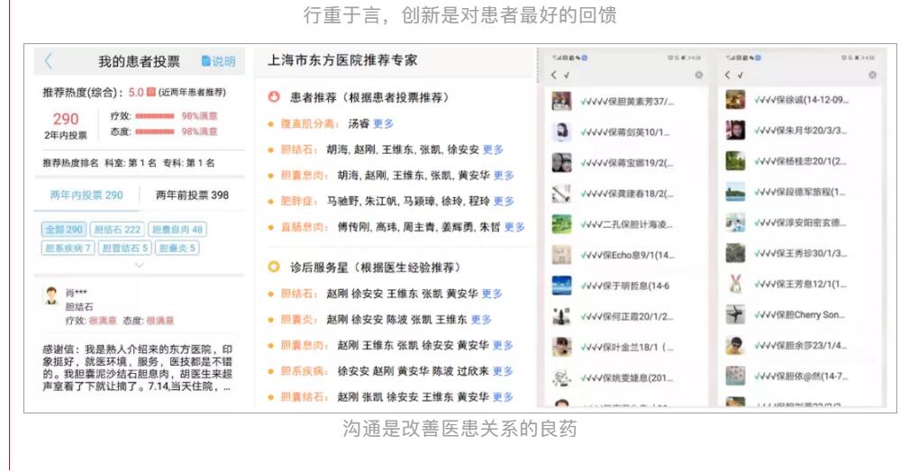Open chat row 保王秀珍30/1/3
Screen dimensions: 909x472
point(799,253)
